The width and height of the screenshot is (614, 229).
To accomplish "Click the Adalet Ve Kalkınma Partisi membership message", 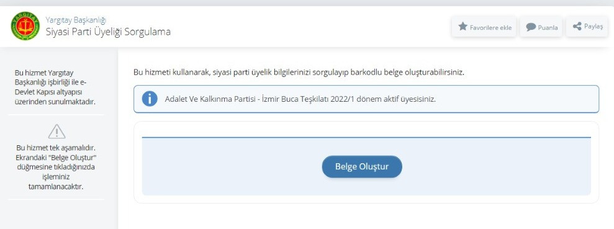I will [x=300, y=99].
